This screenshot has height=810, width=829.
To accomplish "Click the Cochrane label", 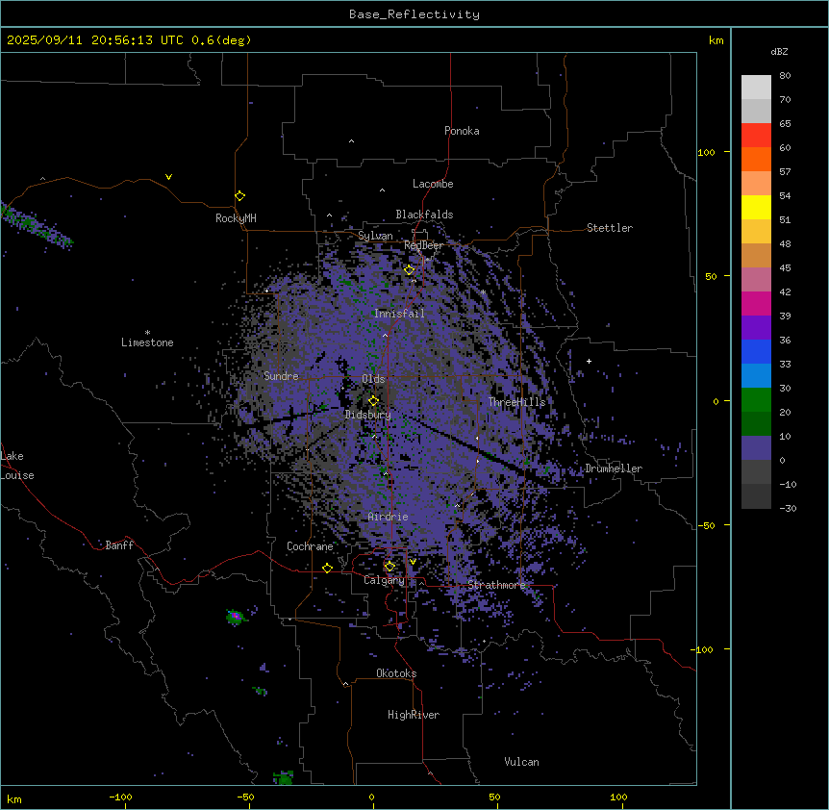I will click(310, 546).
